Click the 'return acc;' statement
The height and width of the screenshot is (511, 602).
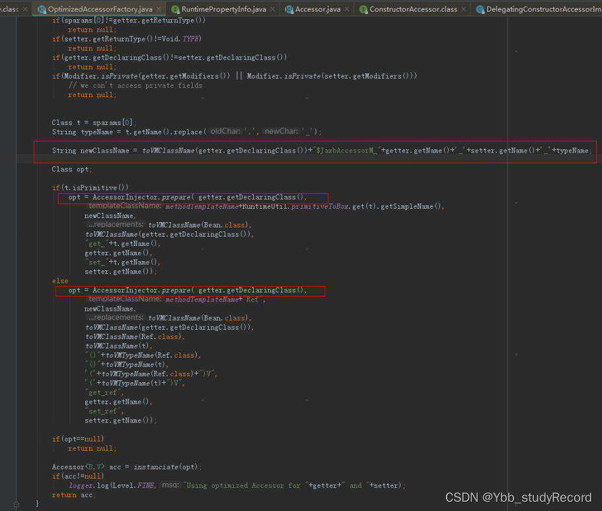coord(74,495)
